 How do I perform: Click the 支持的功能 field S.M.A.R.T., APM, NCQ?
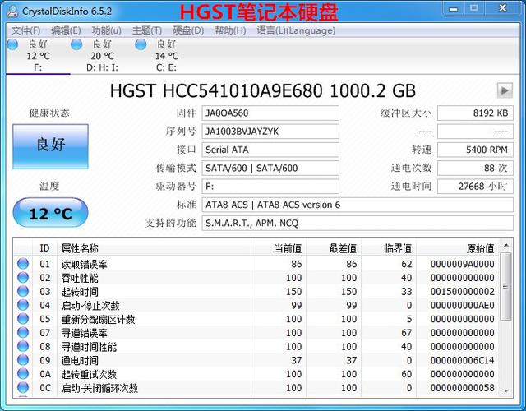[358, 223]
